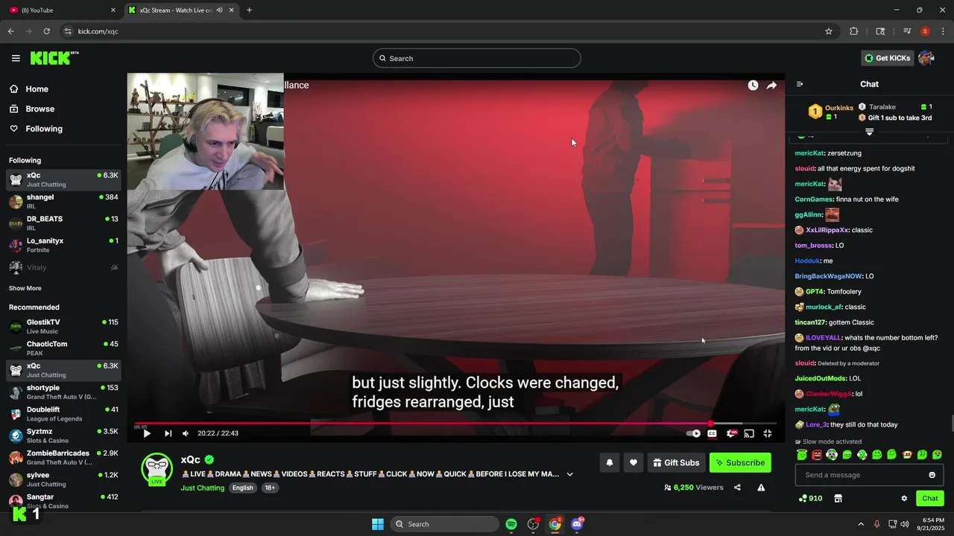This screenshot has width=954, height=536.
Task: Open shangel channel in Following list
Action: [63, 201]
